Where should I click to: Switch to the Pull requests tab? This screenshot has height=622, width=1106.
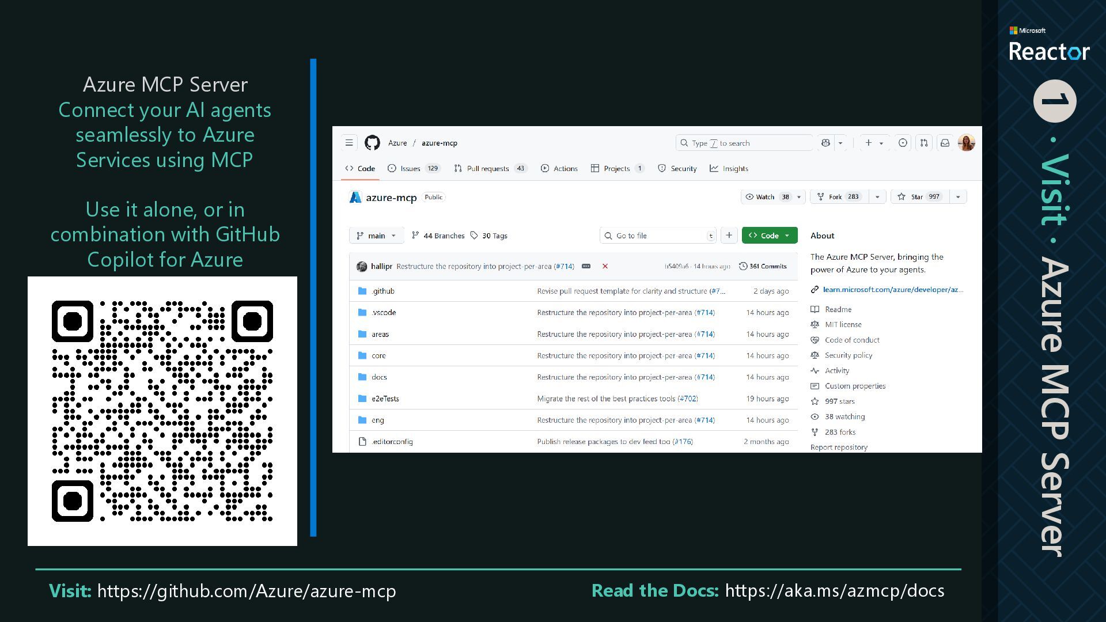point(490,168)
